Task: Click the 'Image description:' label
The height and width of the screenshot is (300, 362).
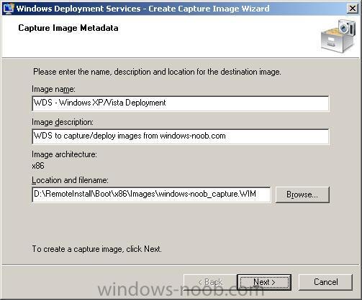Action: pos(63,122)
